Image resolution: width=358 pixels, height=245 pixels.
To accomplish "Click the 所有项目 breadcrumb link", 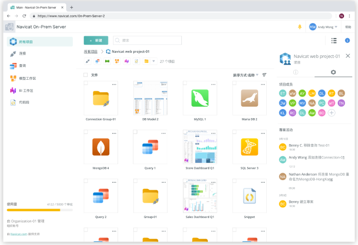I will 91,52.
